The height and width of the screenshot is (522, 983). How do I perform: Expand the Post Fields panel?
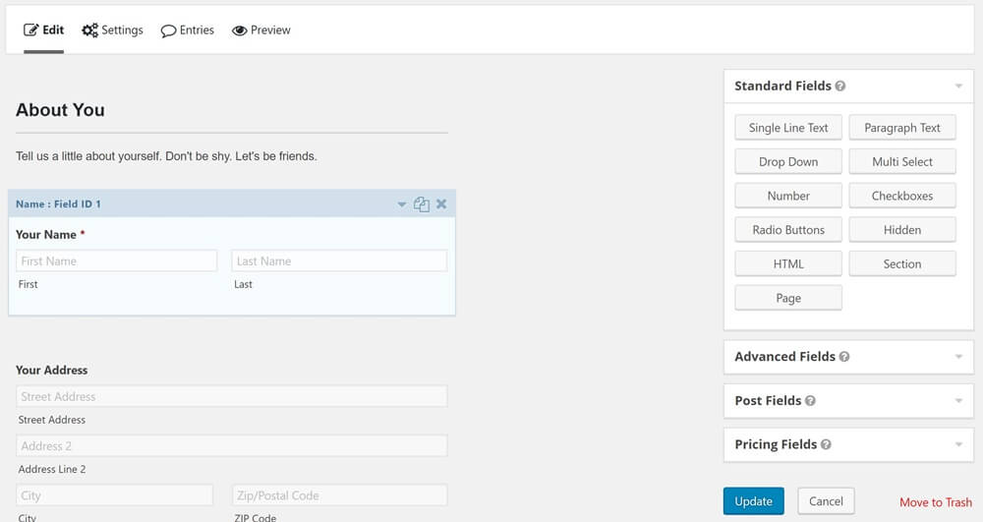pyautogui.click(x=957, y=401)
